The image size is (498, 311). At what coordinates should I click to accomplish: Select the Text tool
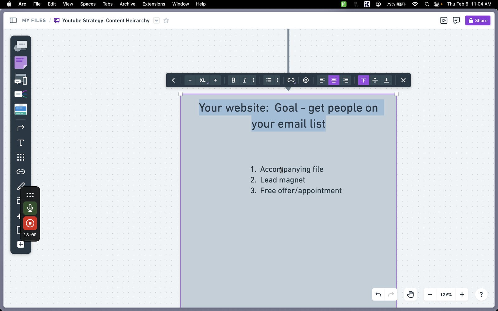point(21,143)
